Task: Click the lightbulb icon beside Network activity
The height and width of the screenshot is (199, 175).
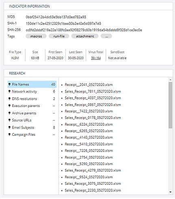Action: tap(9, 92)
